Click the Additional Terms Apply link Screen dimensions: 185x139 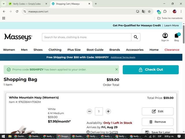(x=123, y=57)
